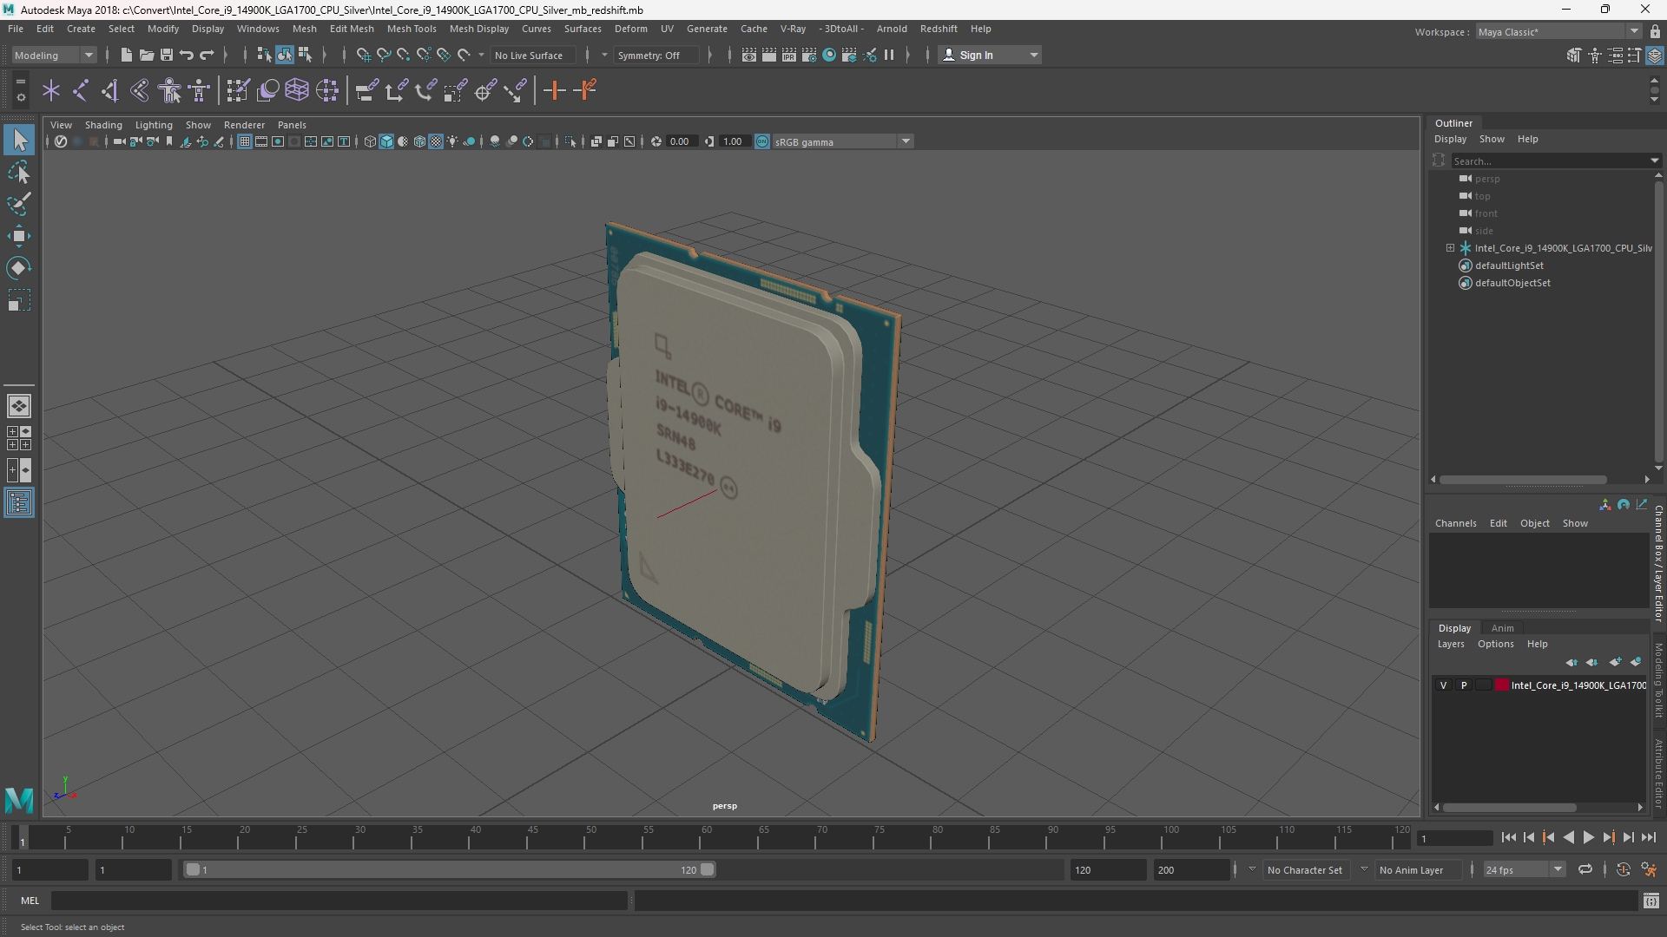The width and height of the screenshot is (1667, 937).
Task: Toggle viewport textured display
Action: (436, 141)
